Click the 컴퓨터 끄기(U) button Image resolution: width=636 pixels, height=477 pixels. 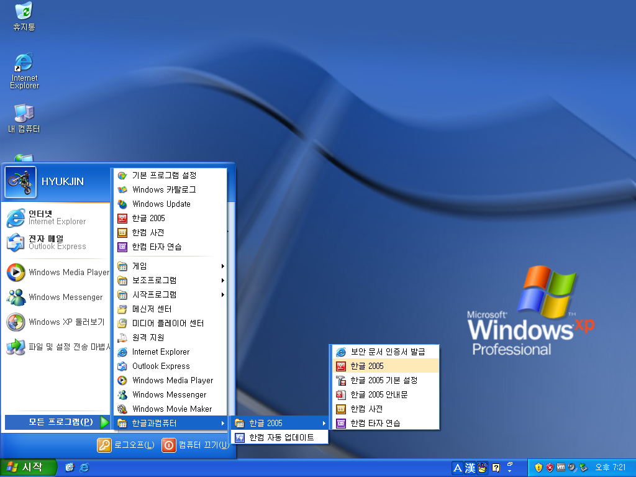pos(196,445)
